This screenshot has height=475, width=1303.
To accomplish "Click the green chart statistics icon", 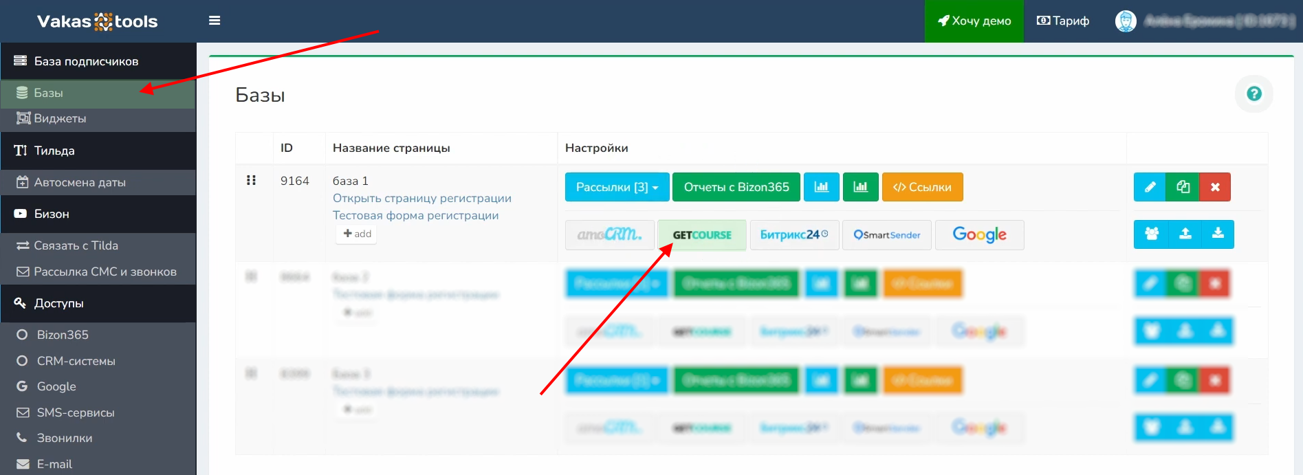I will [x=860, y=187].
